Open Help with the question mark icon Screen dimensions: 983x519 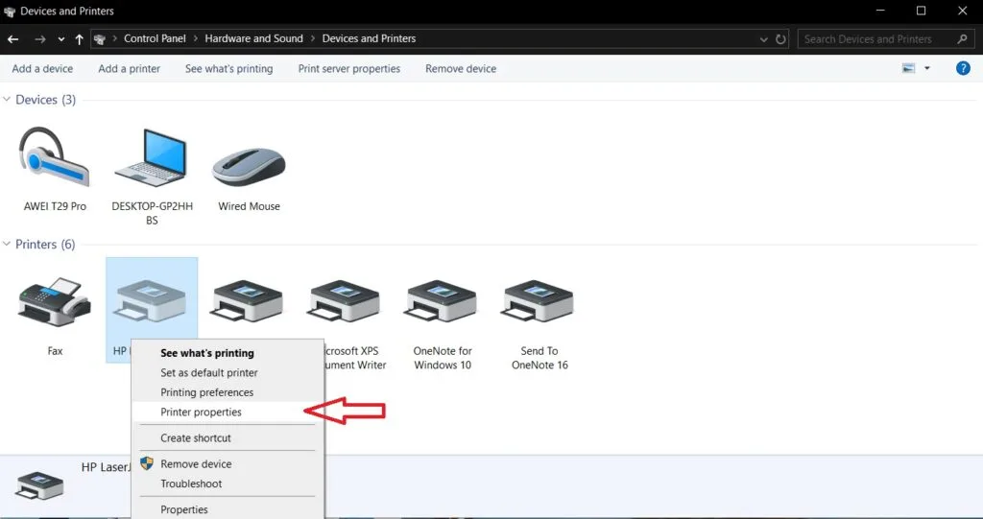[x=963, y=68]
